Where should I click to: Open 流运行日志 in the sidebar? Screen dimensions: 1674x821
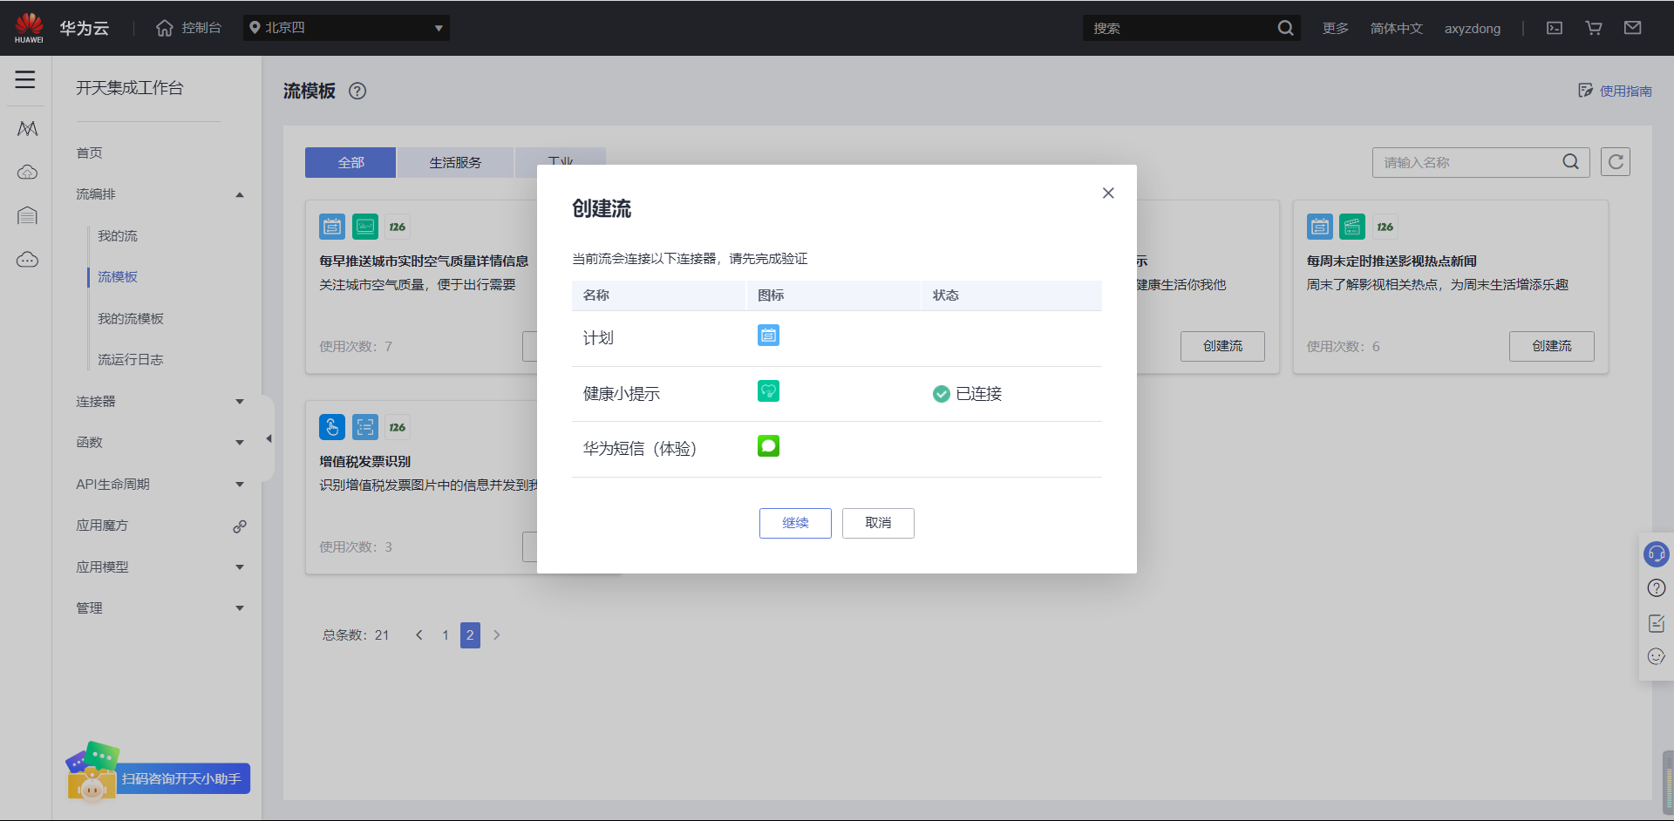click(131, 360)
